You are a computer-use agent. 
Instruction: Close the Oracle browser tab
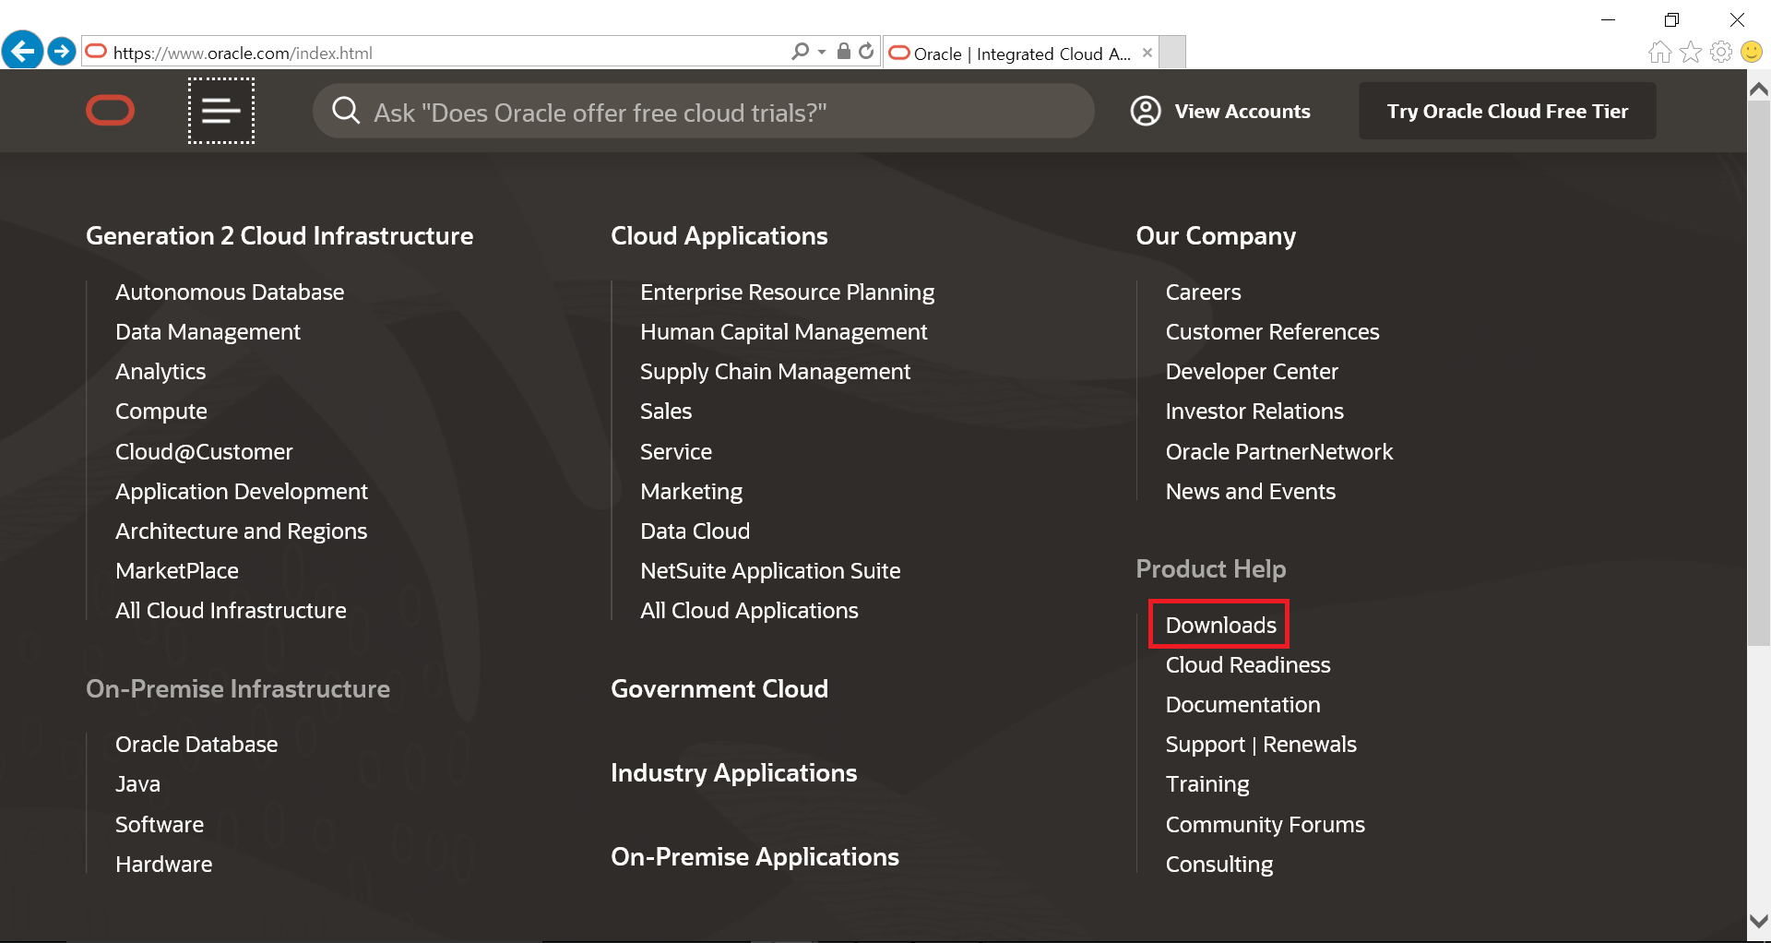pos(1147,53)
